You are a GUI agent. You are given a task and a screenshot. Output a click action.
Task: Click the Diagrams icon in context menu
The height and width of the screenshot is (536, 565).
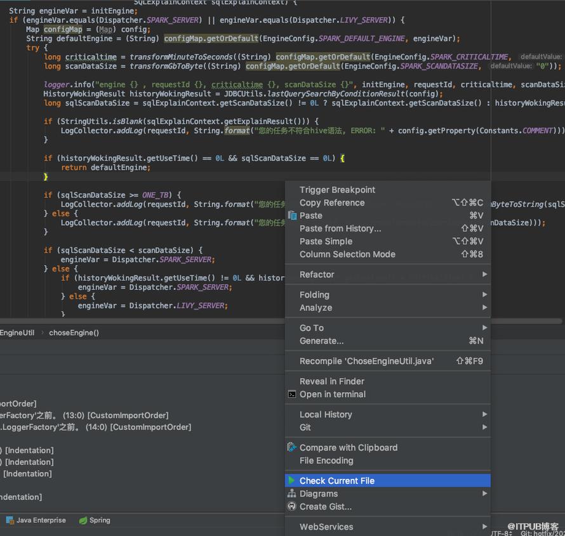click(x=292, y=494)
